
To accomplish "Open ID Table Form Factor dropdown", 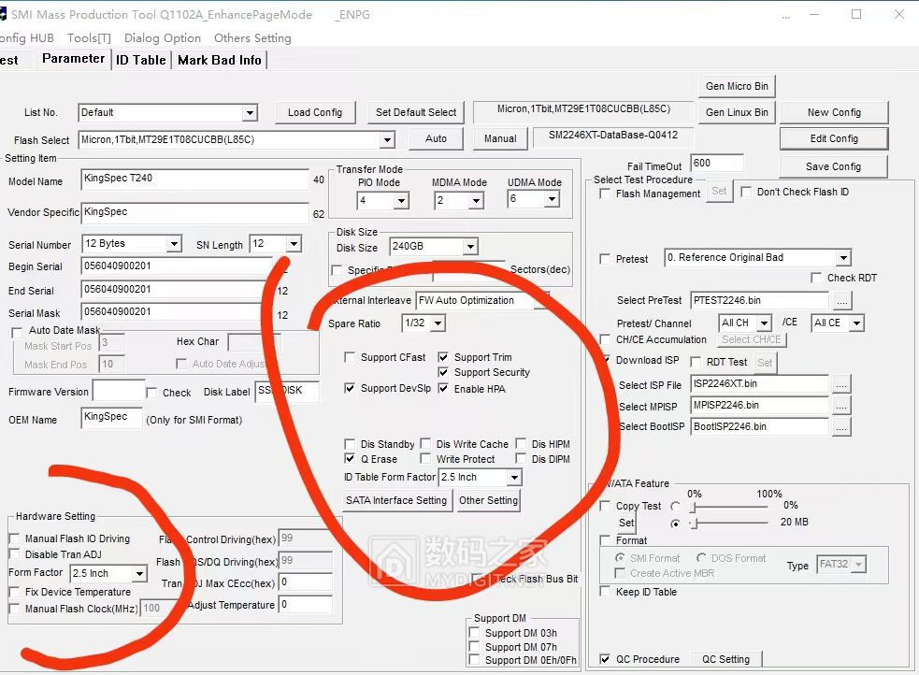I will (514, 478).
